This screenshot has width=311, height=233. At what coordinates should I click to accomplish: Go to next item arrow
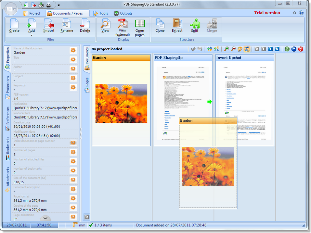coord(270,49)
